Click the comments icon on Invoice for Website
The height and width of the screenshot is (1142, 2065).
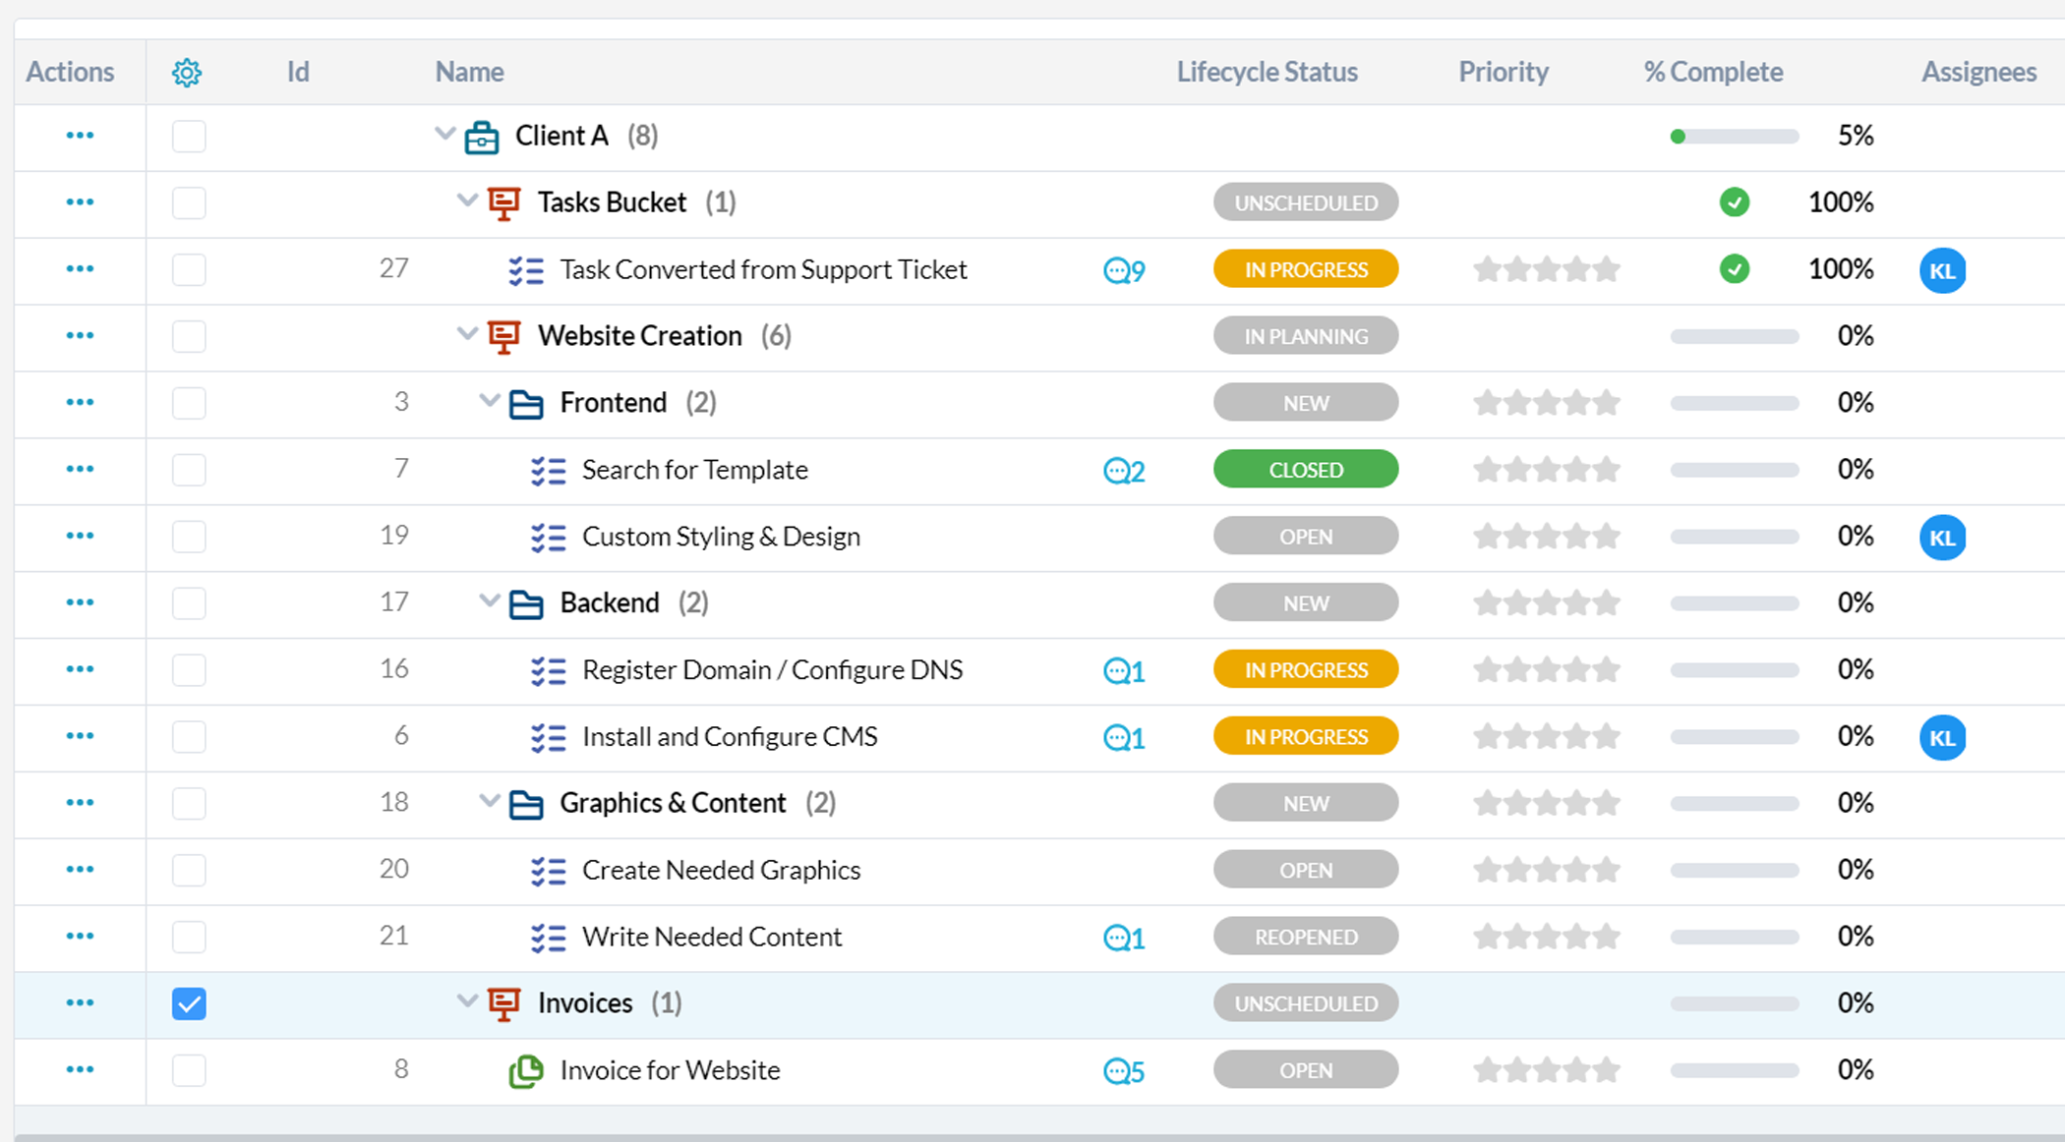coord(1124,1071)
